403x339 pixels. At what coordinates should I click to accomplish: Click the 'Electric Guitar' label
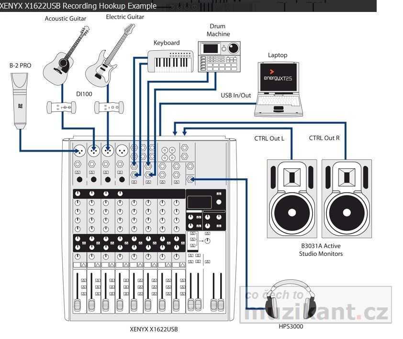point(125,17)
